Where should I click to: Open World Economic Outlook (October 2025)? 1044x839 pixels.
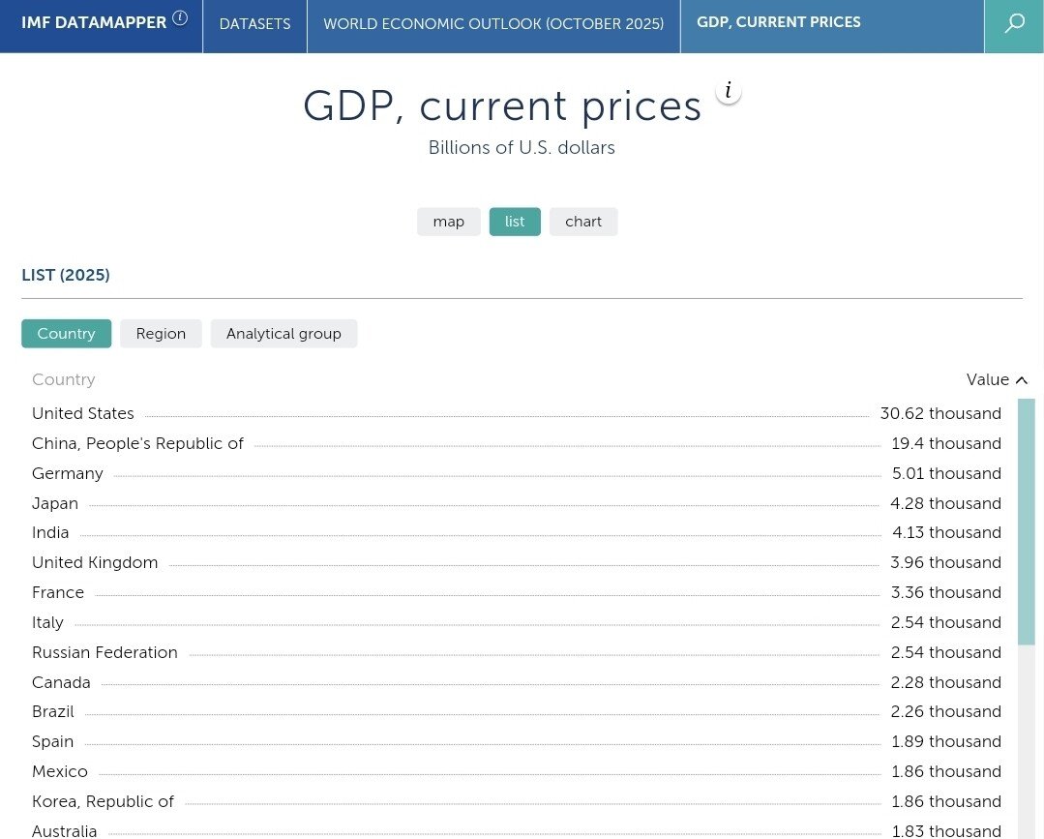click(x=493, y=24)
